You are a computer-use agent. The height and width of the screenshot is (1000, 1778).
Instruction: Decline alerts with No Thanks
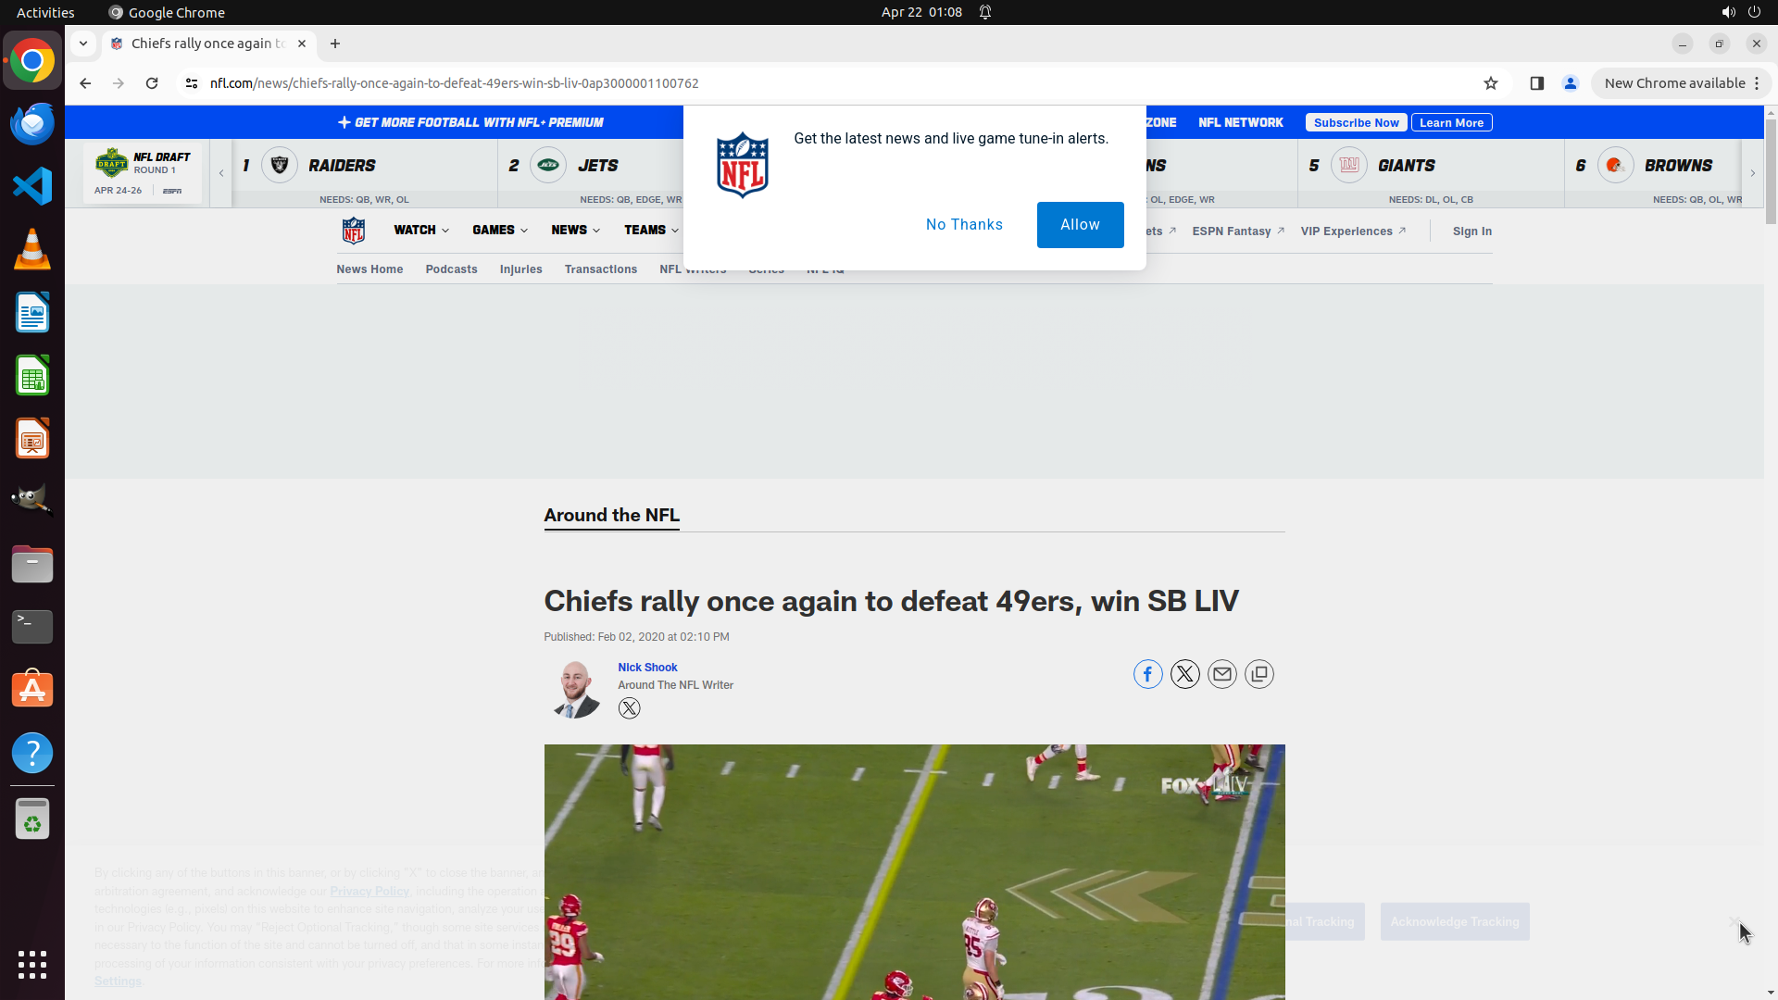(x=964, y=225)
